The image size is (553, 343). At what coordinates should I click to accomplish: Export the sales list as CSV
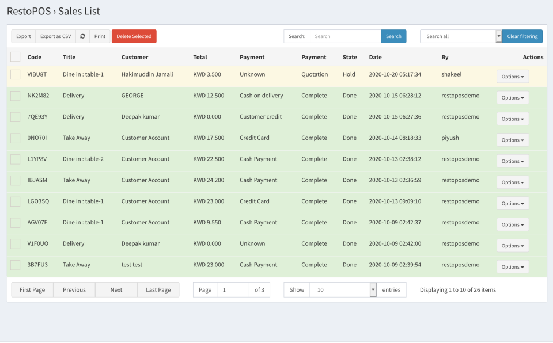coord(55,36)
